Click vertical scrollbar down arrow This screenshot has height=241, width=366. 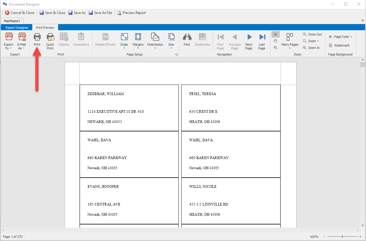click(x=363, y=225)
